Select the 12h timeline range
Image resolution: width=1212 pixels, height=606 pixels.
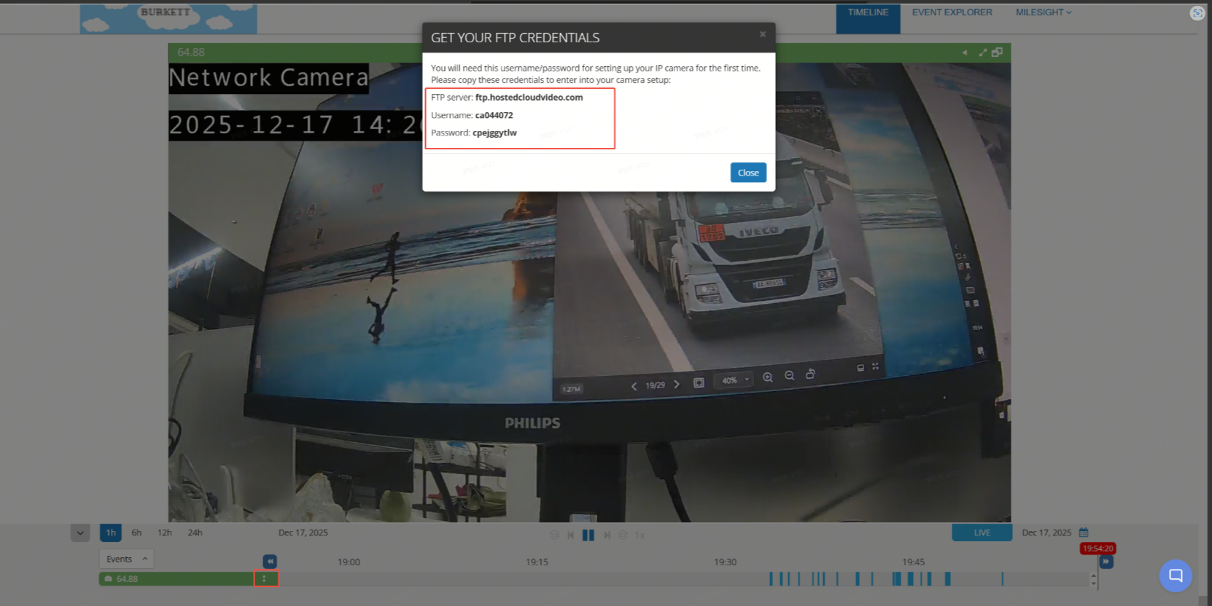point(165,533)
